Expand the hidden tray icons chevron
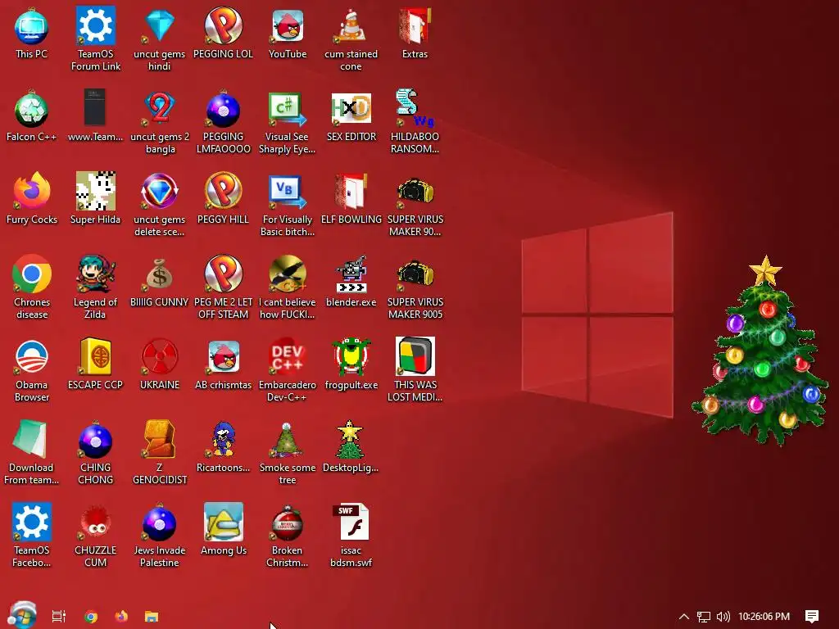The width and height of the screenshot is (839, 629). click(684, 616)
